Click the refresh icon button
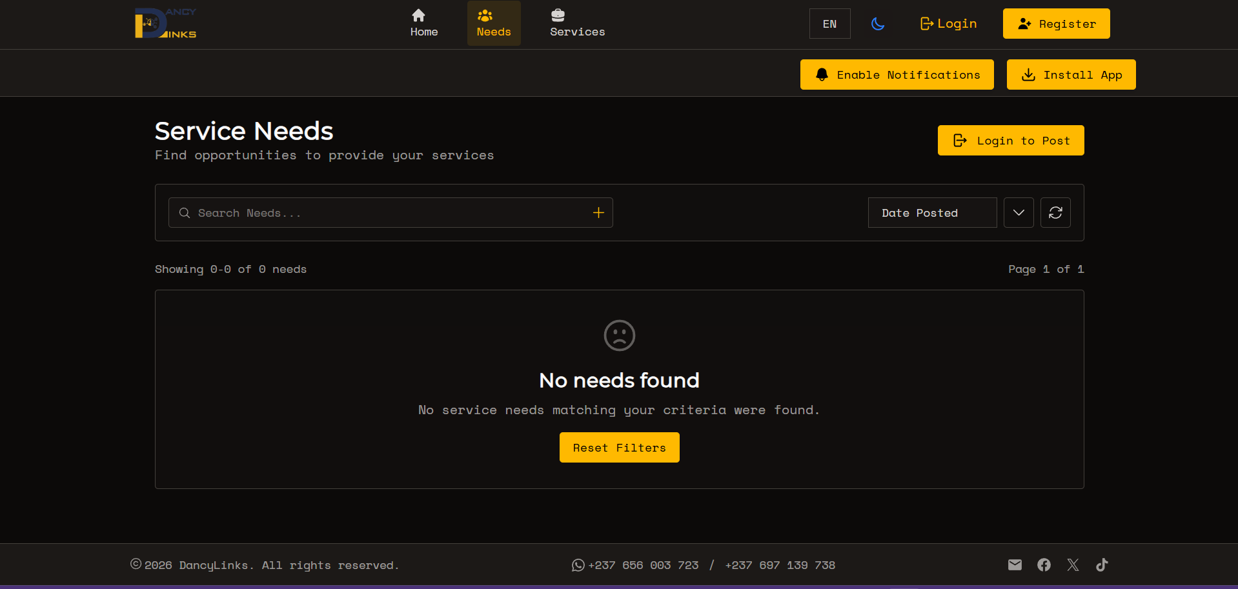 (1055, 213)
